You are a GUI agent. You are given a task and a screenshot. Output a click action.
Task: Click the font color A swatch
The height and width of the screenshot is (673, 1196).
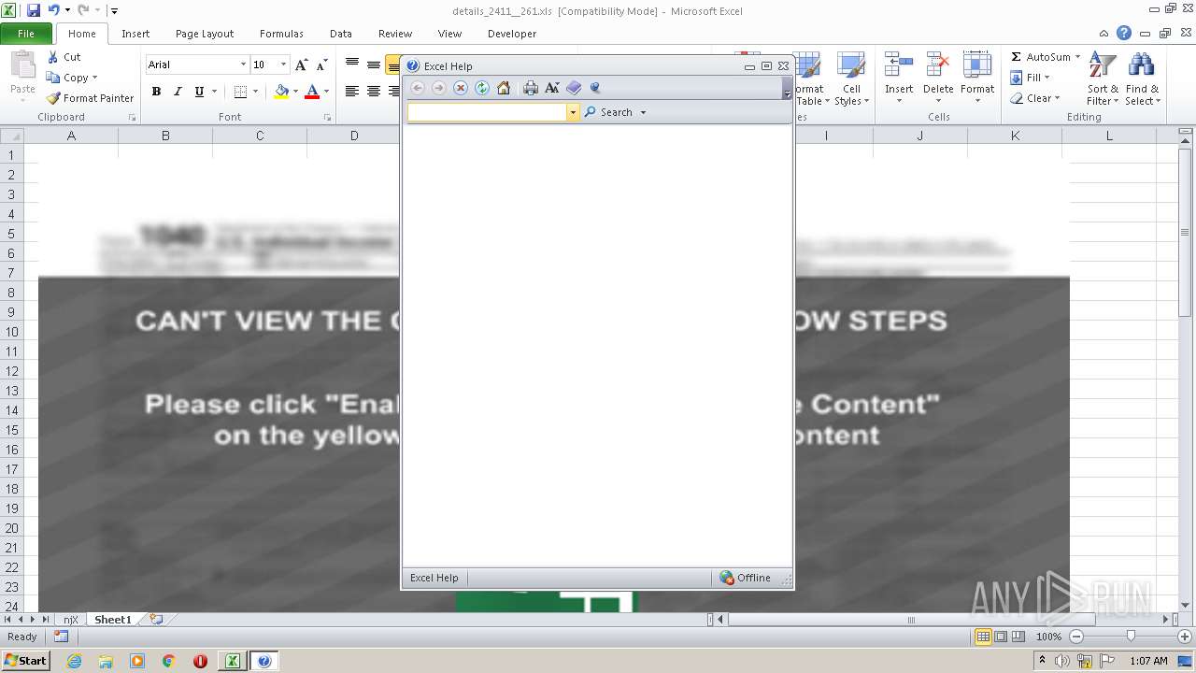pos(312,92)
